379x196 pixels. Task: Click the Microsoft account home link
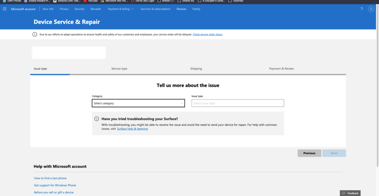point(23,9)
